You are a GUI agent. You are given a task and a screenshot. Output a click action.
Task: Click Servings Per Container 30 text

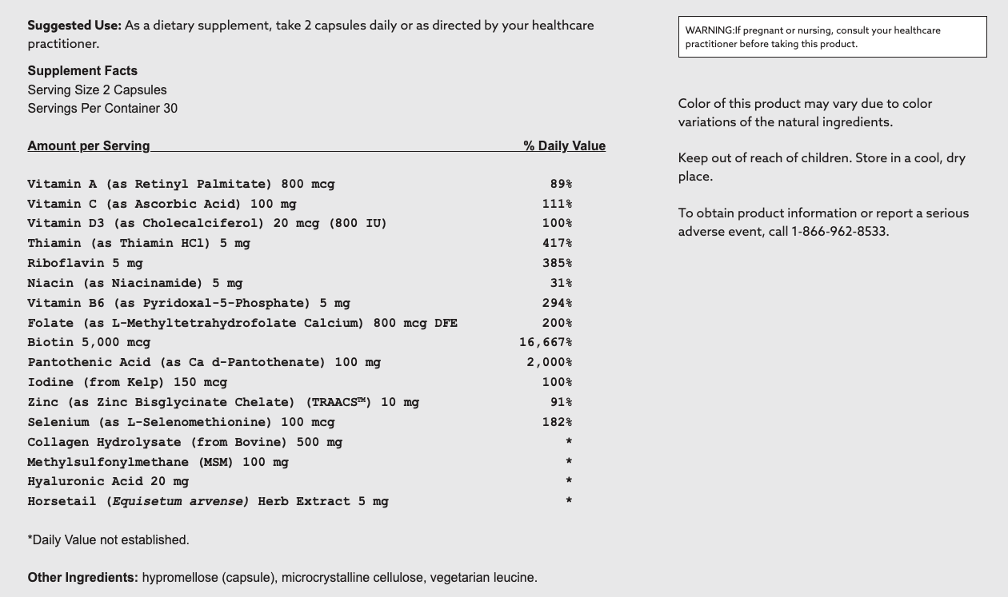click(x=102, y=109)
